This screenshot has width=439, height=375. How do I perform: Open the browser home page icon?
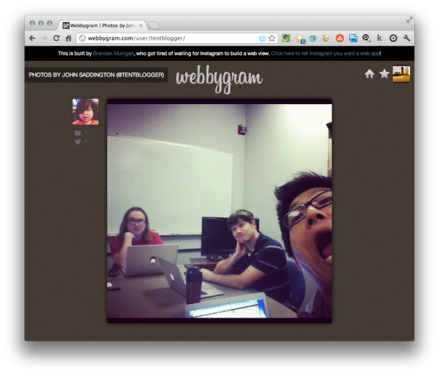tap(68, 38)
